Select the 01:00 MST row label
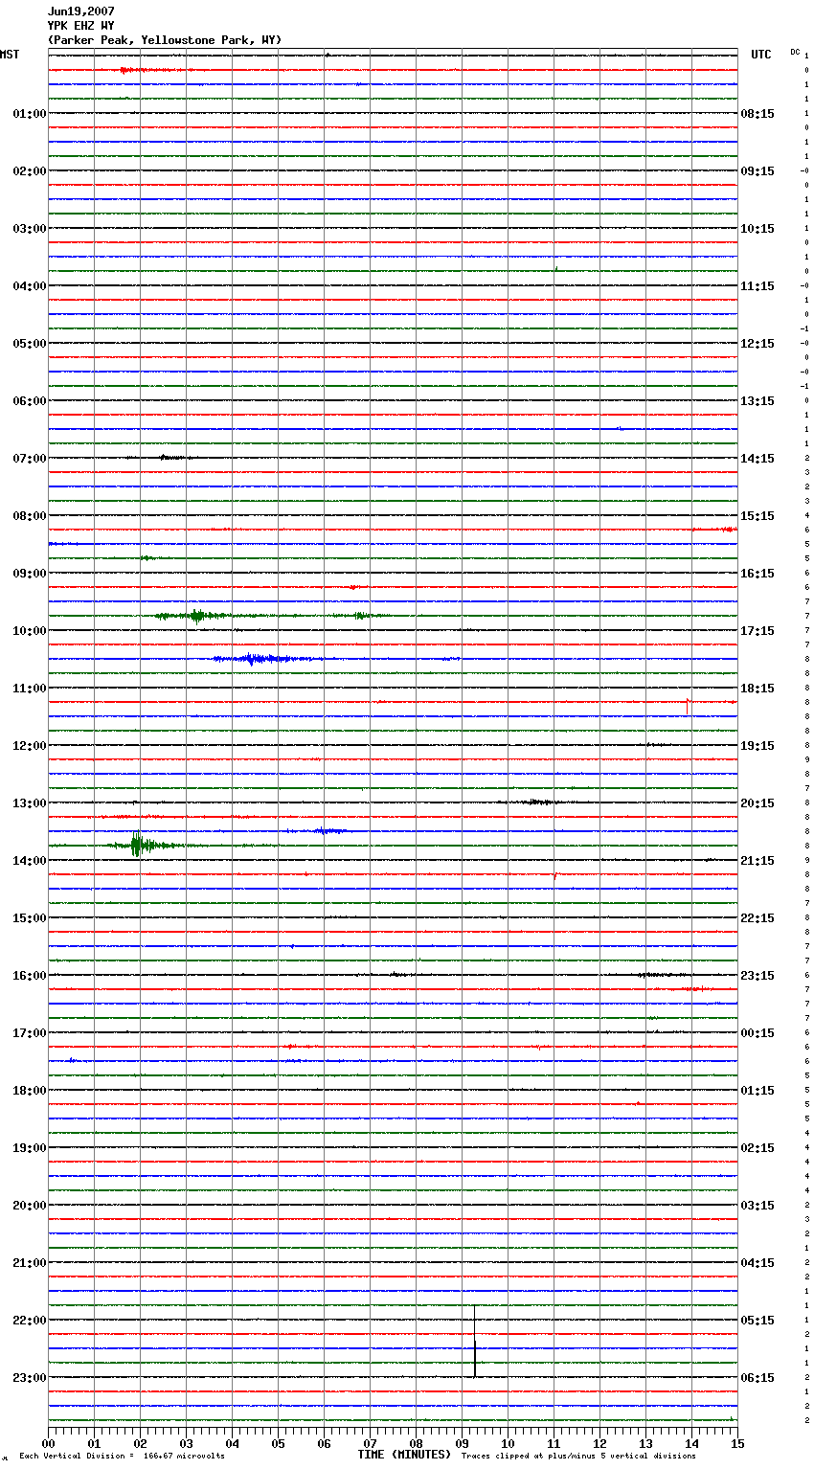This screenshot has height=1469, width=814. pos(30,114)
